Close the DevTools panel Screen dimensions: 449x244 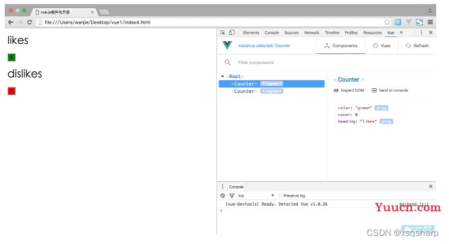431,32
